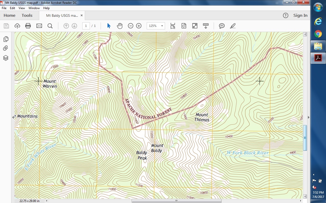
Task: Click the zoom out minus button
Action: point(130,26)
